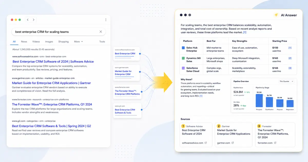Click the Salesforce Sales Cloud purple square icon
The image size is (308, 162).
pyautogui.click(x=183, y=68)
